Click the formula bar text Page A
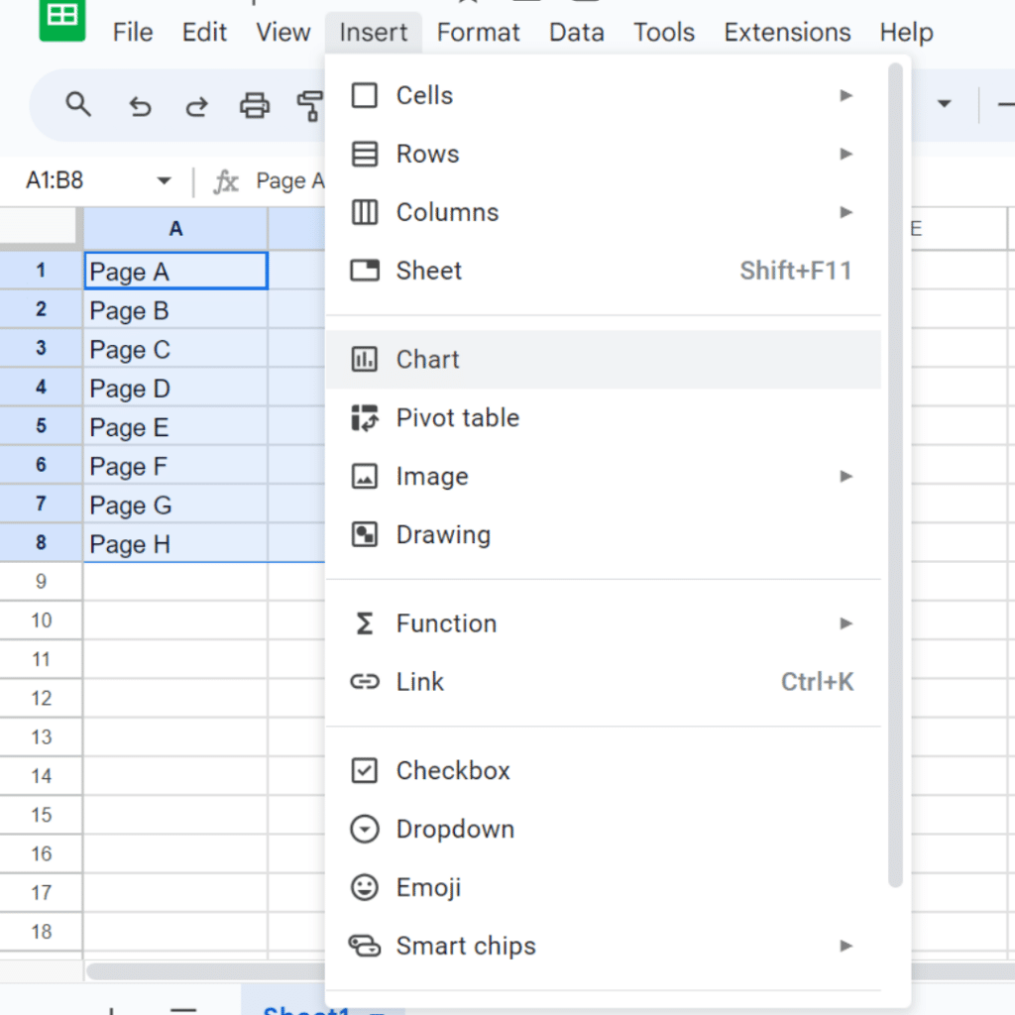 coord(290,180)
